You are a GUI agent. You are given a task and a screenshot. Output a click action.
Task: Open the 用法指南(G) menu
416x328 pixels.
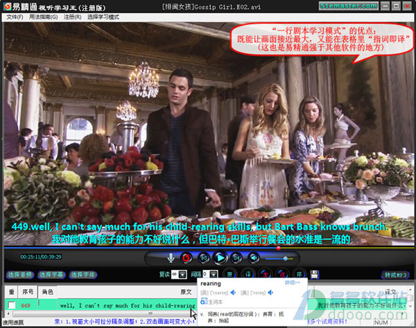tap(43, 17)
